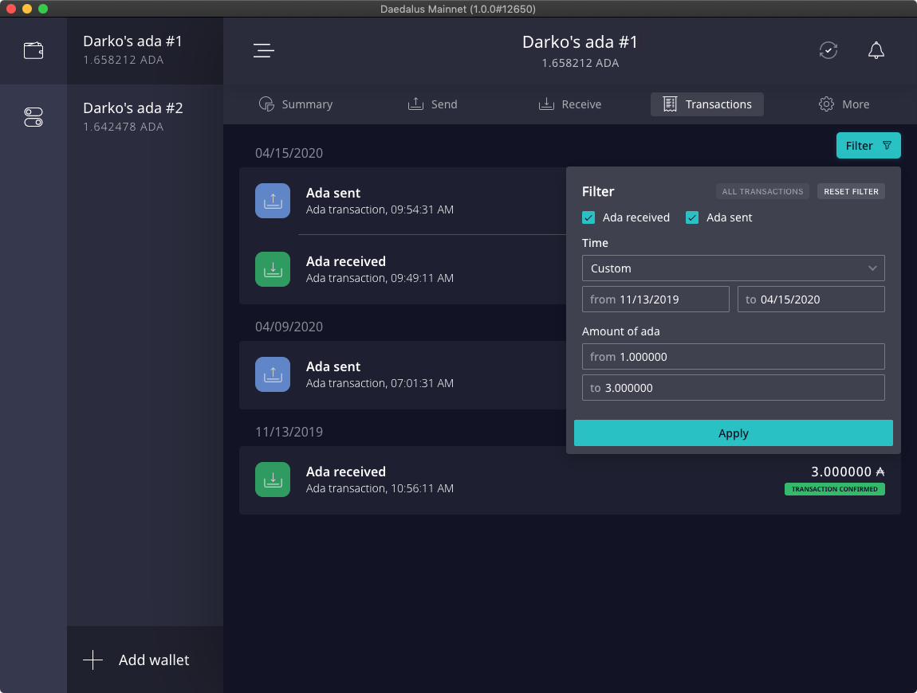Click the sync status checkmark icon
Image resolution: width=917 pixels, height=693 pixels.
pos(828,51)
